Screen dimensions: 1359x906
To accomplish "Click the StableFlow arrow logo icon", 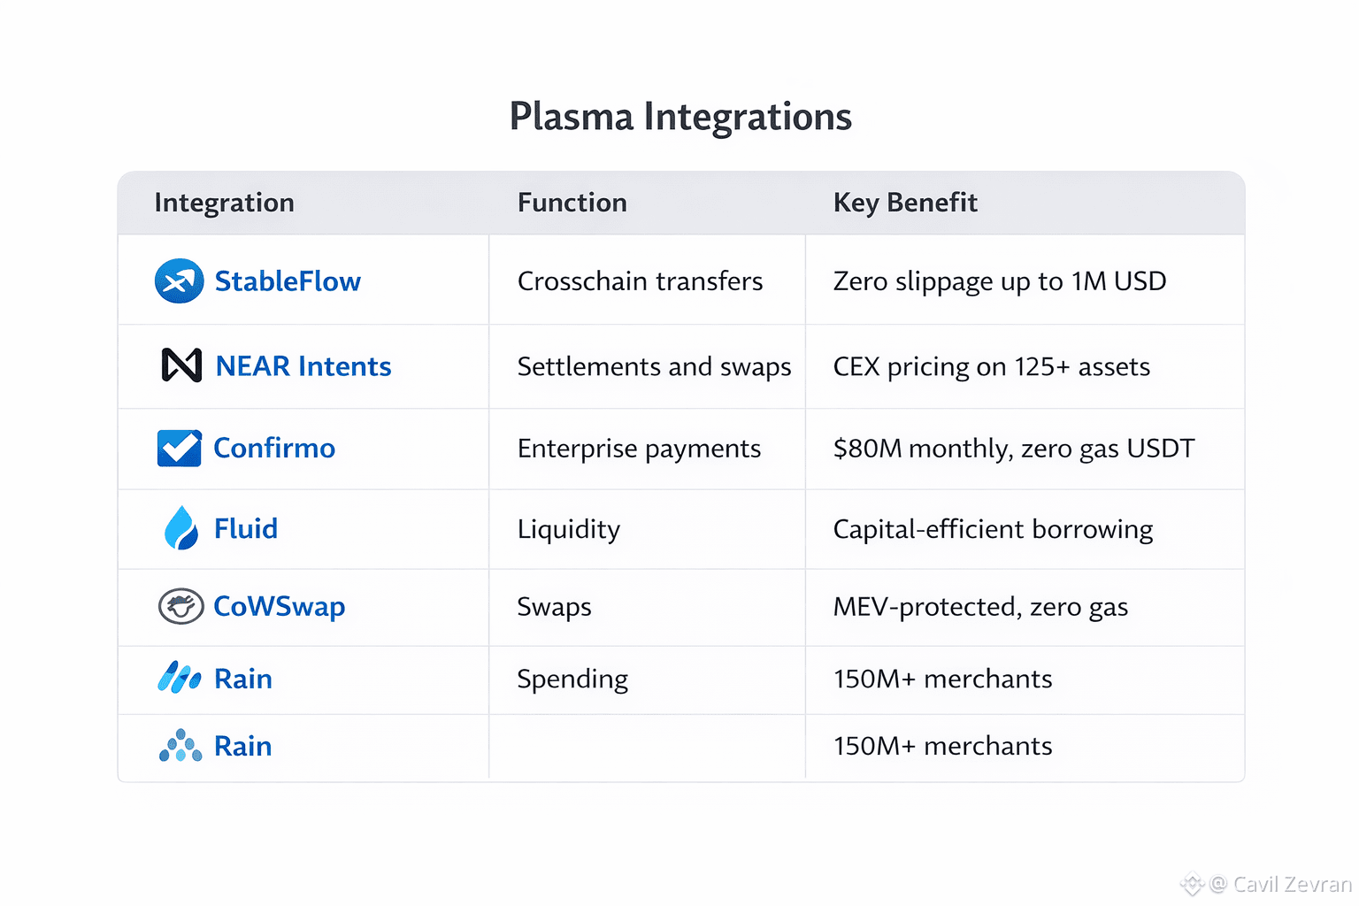I will [179, 281].
